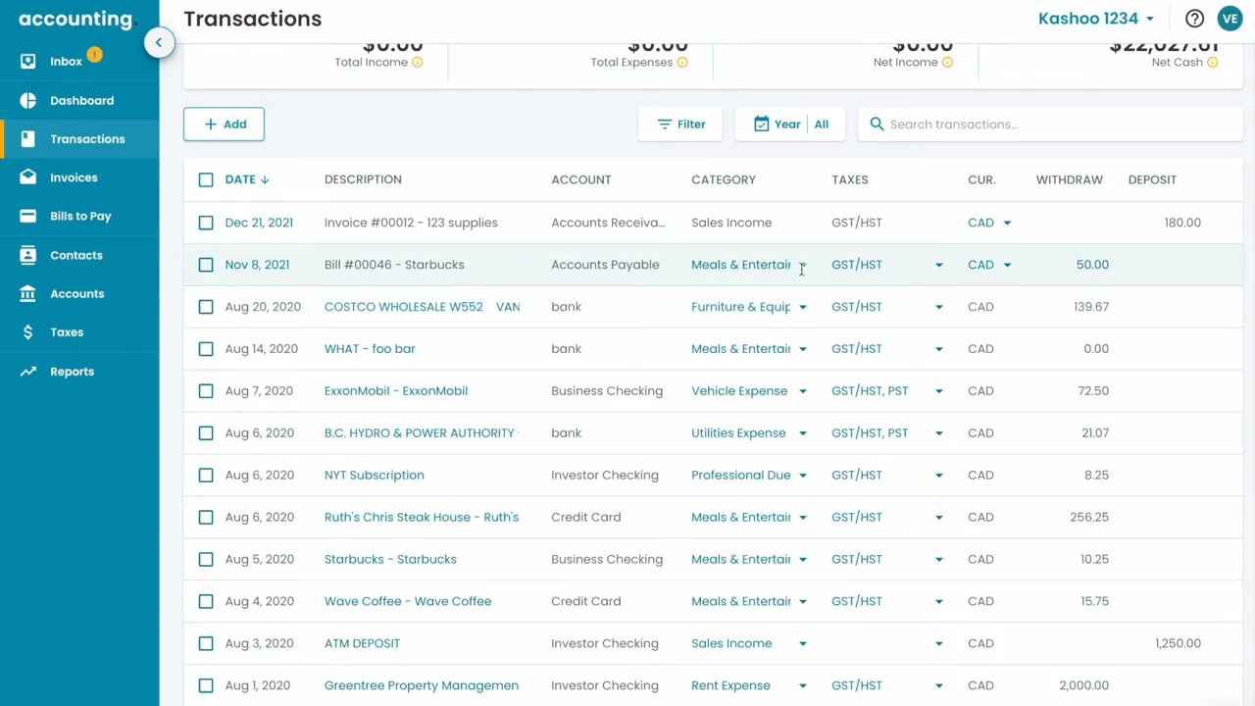The width and height of the screenshot is (1255, 706).
Task: Click the Filter button
Action: tap(680, 125)
